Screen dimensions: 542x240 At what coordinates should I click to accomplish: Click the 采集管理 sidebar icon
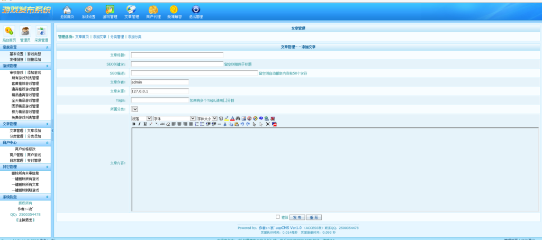pyautogui.click(x=41, y=33)
